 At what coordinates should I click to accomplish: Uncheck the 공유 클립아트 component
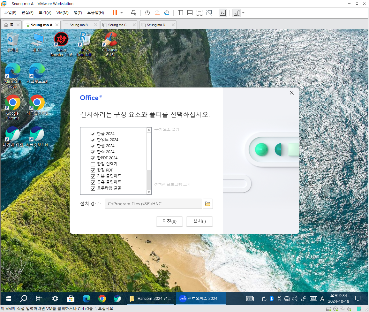[x=93, y=182]
